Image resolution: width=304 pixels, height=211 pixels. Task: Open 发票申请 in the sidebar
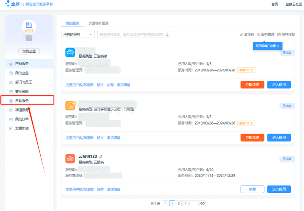pyautogui.click(x=29, y=128)
